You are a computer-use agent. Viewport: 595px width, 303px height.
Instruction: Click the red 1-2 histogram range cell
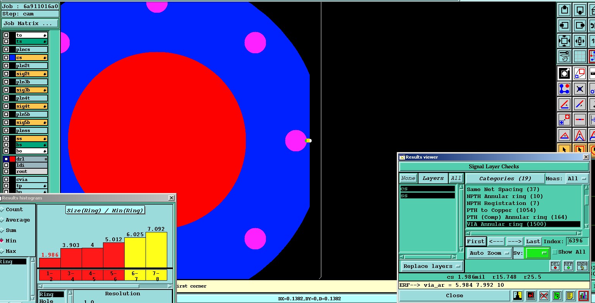click(50, 275)
